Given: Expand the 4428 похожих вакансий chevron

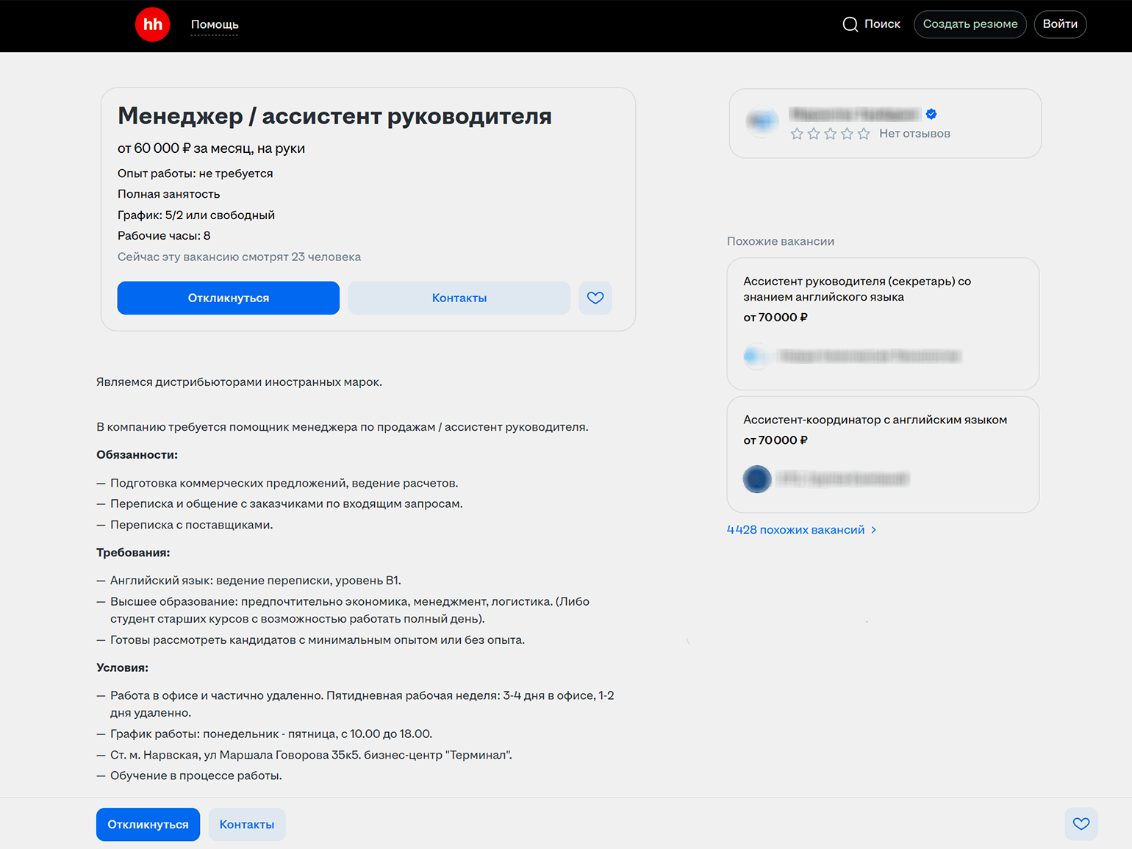Looking at the screenshot, I should click(x=873, y=530).
